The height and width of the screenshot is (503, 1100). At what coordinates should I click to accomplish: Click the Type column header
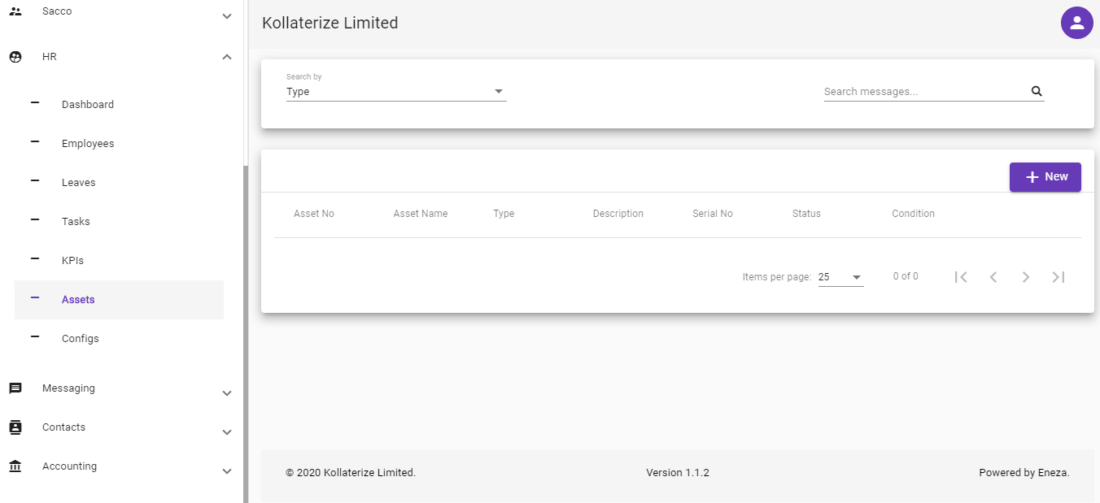point(504,214)
